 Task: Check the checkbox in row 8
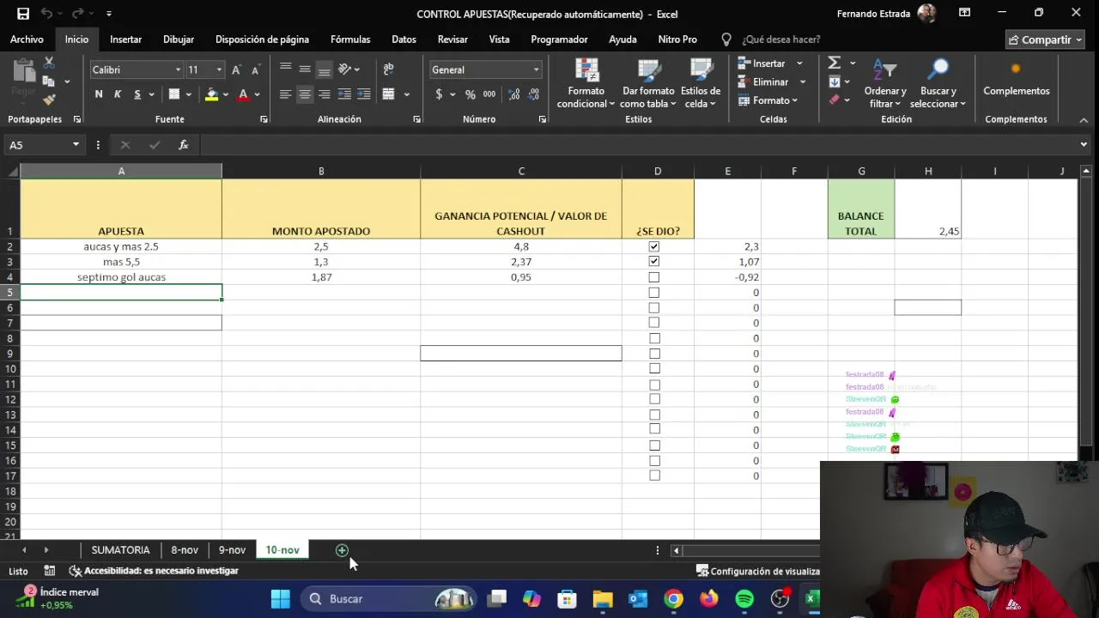654,338
